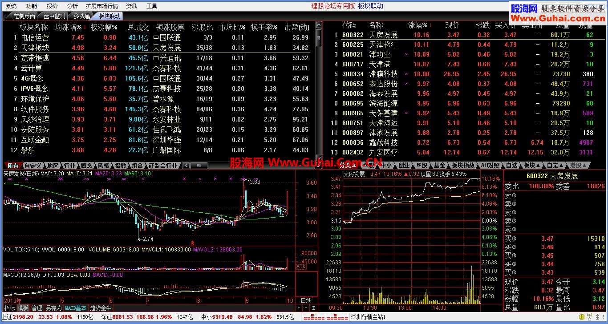Open the 工具 menu

tap(152, 6)
